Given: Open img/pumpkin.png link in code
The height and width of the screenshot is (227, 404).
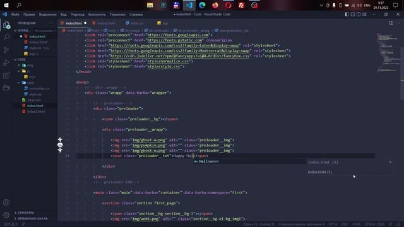Looking at the screenshot, I should tap(148, 145).
